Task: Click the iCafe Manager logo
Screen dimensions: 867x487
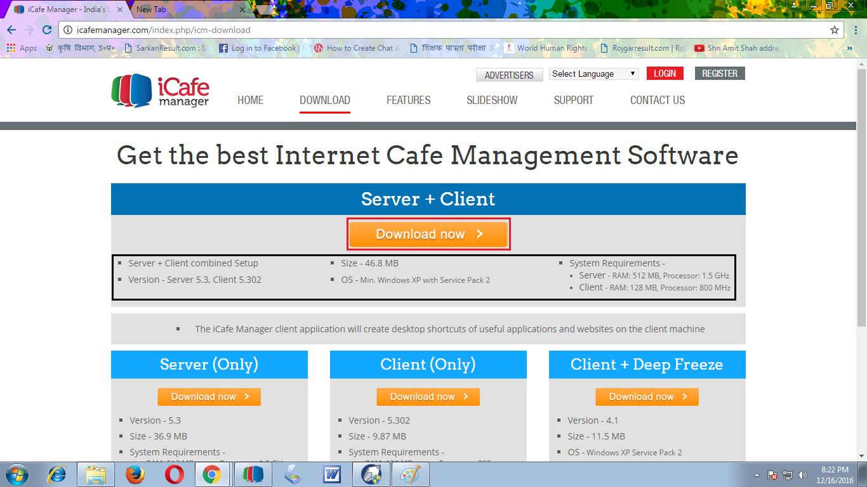Action: (x=160, y=91)
